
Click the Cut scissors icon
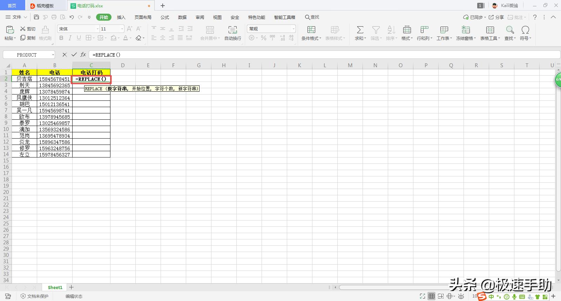point(23,29)
